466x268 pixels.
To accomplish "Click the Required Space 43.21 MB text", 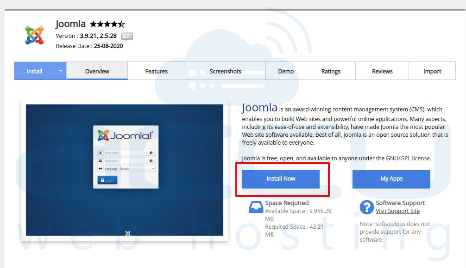I will point(294,231).
